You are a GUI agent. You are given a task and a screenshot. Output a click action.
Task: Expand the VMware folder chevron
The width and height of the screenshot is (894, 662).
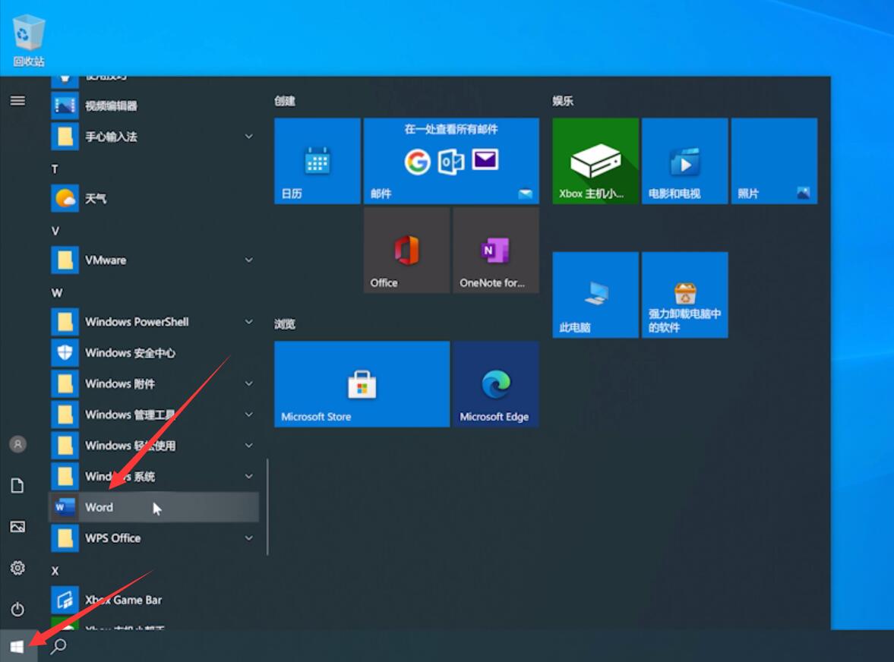click(x=248, y=260)
